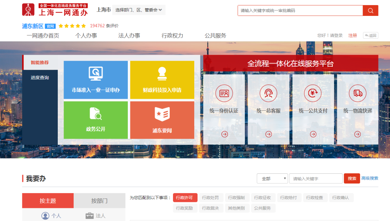Image resolution: width=390 pixels, height=221 pixels.
Task: Open 法人办事 nav item
Action: coord(129,36)
